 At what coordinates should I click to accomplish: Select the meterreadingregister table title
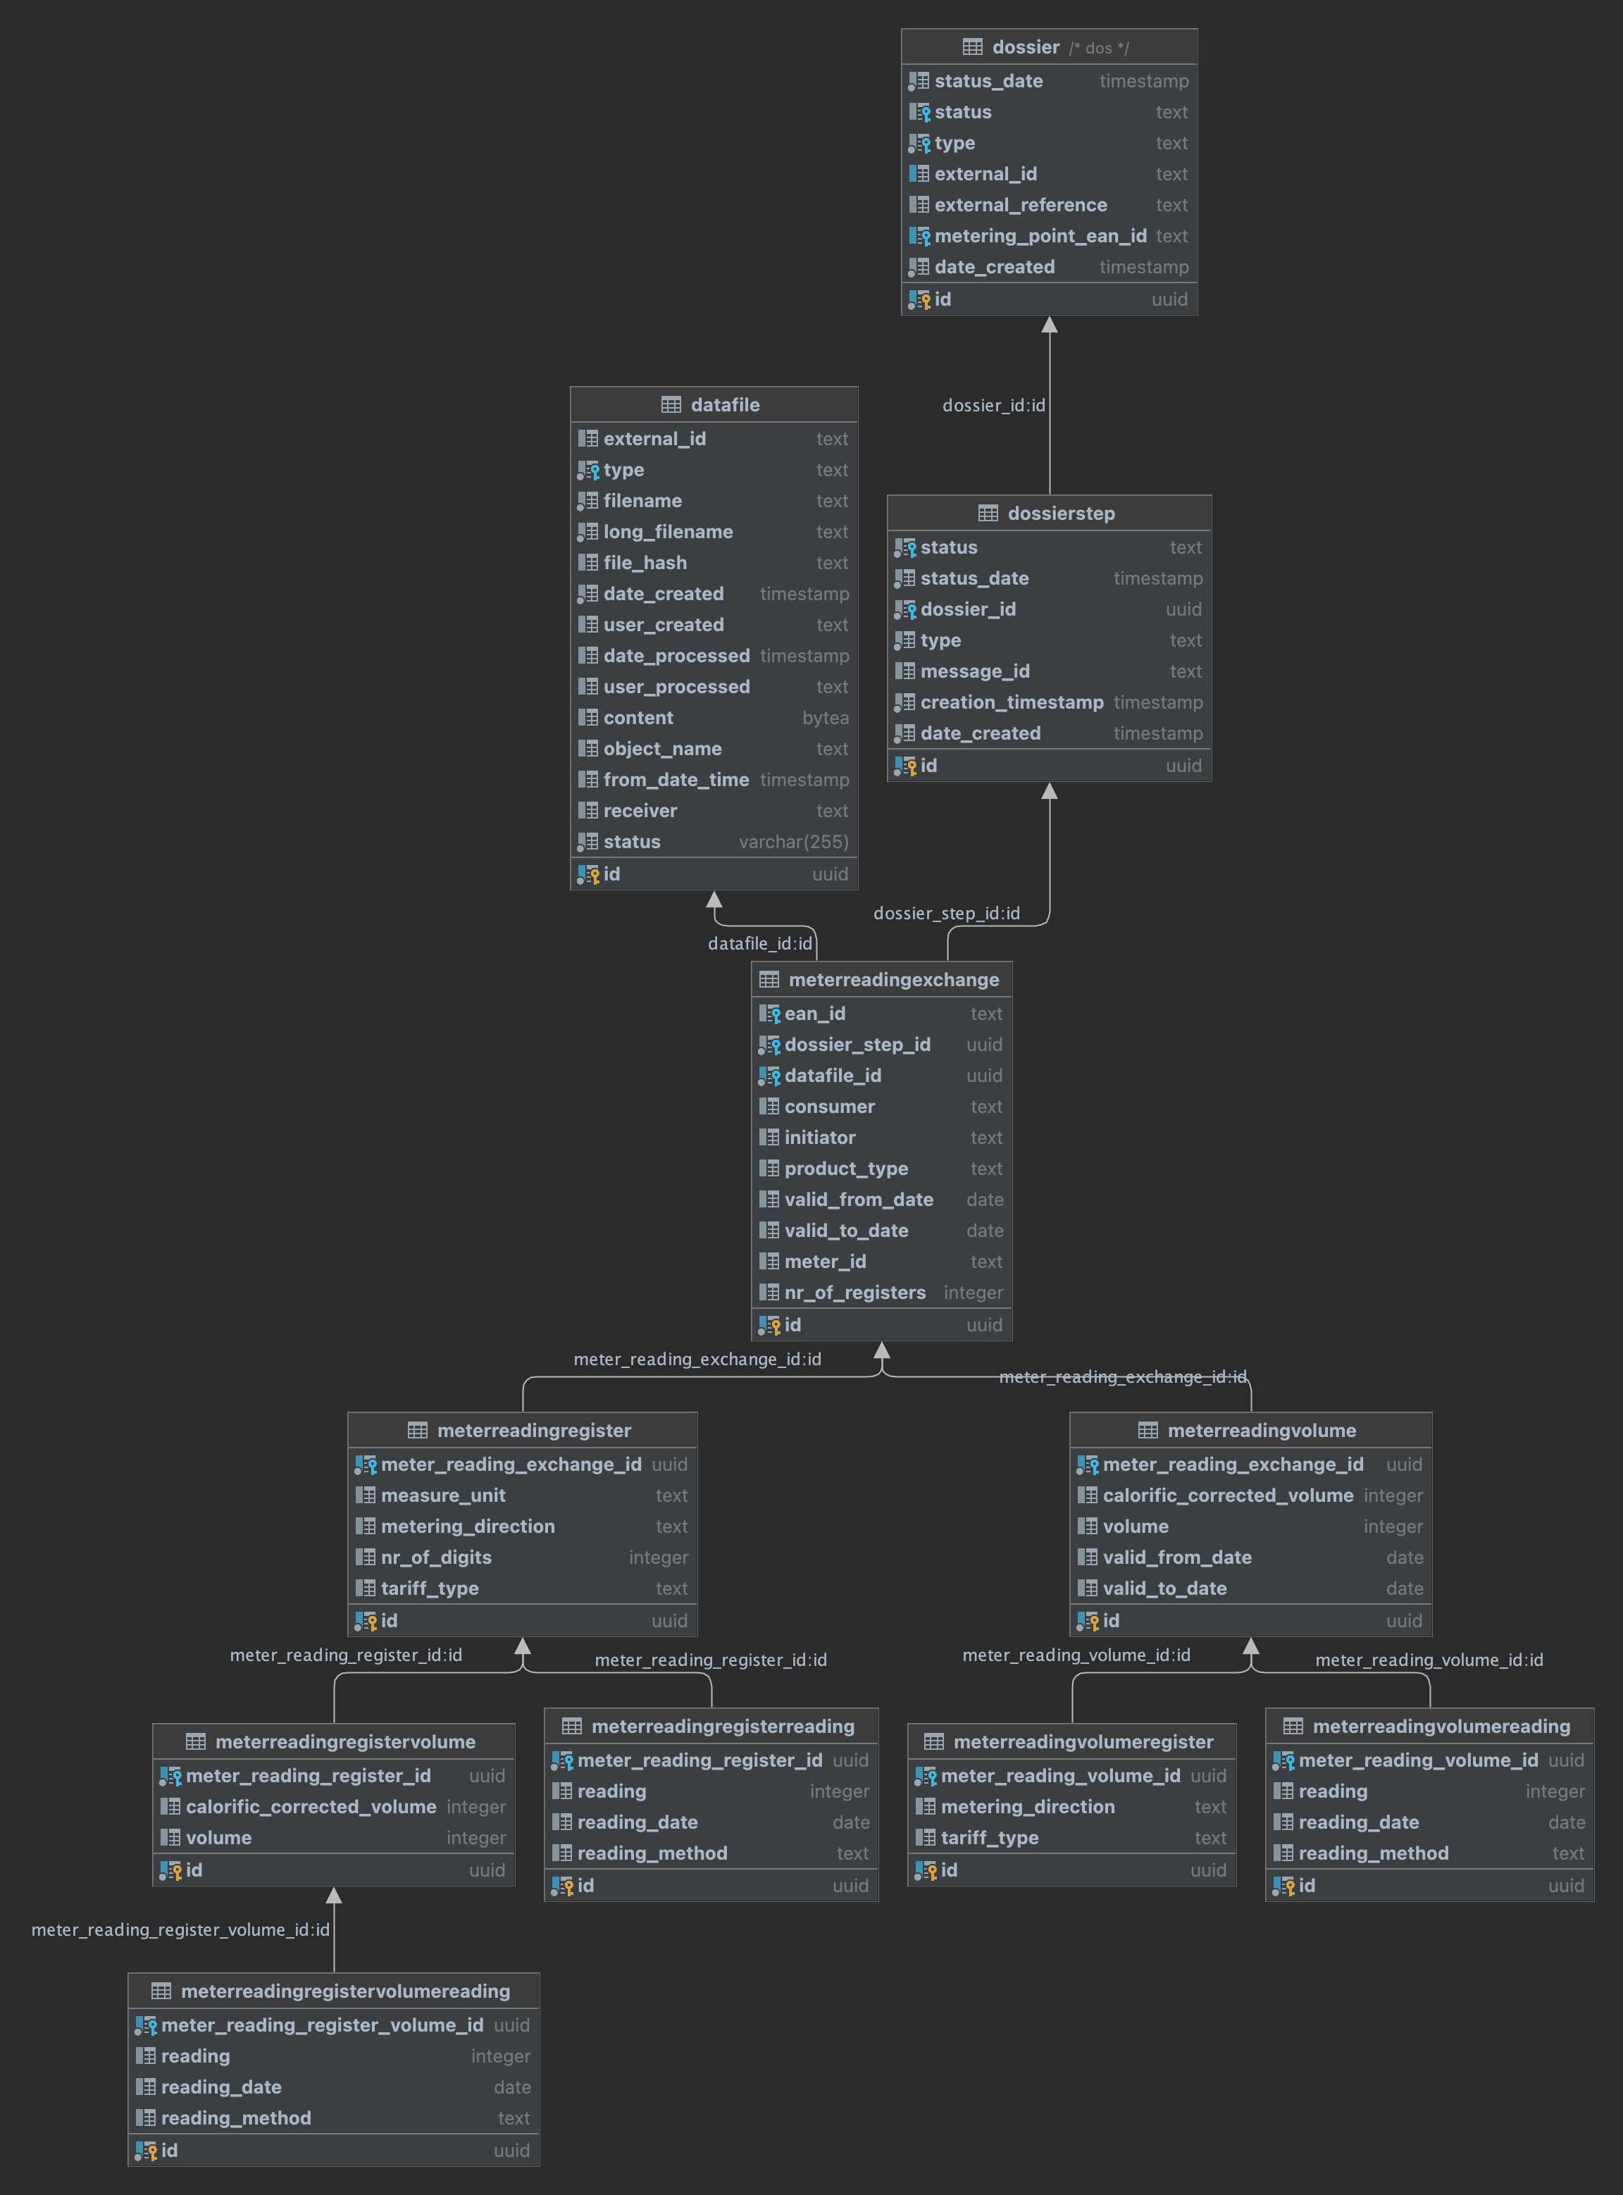(x=533, y=1431)
